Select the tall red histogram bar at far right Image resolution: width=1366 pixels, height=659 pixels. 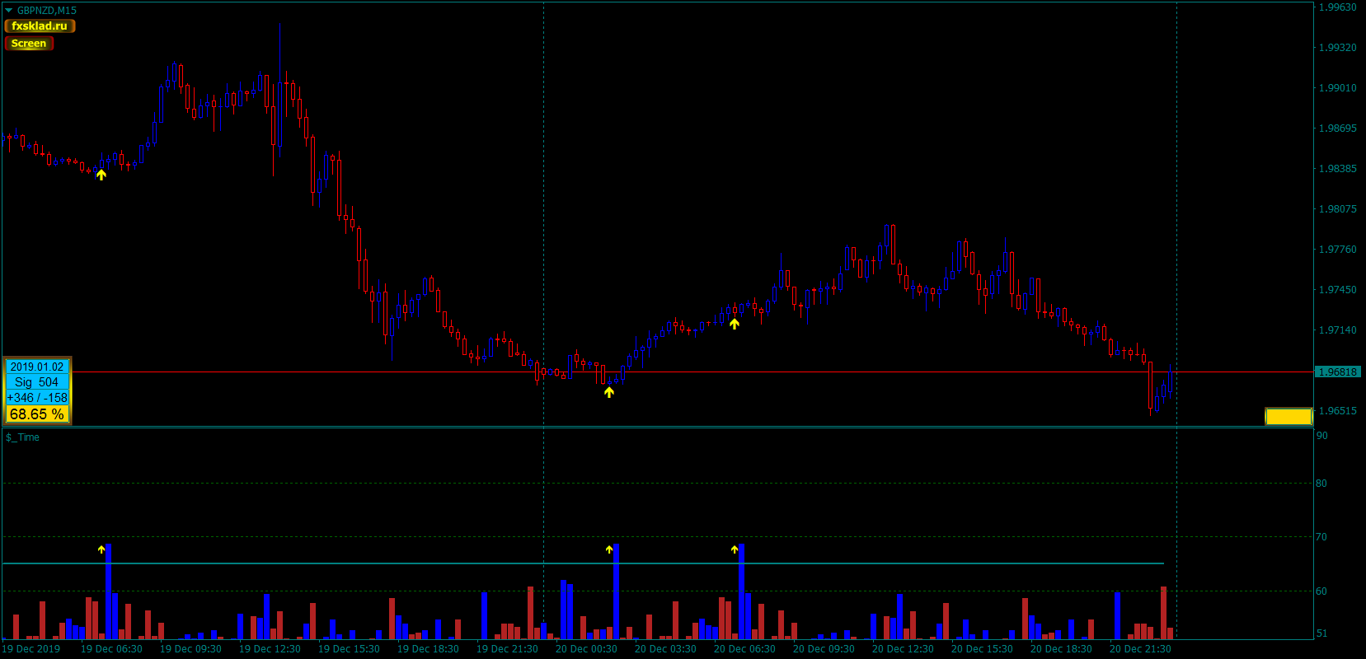pos(1163,611)
